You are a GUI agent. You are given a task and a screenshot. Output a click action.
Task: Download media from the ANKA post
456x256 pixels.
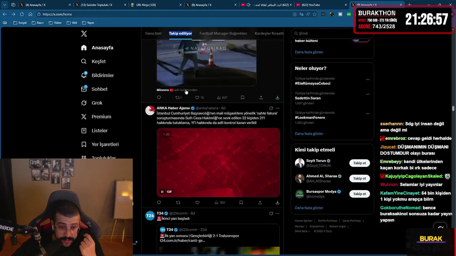[x=277, y=203]
